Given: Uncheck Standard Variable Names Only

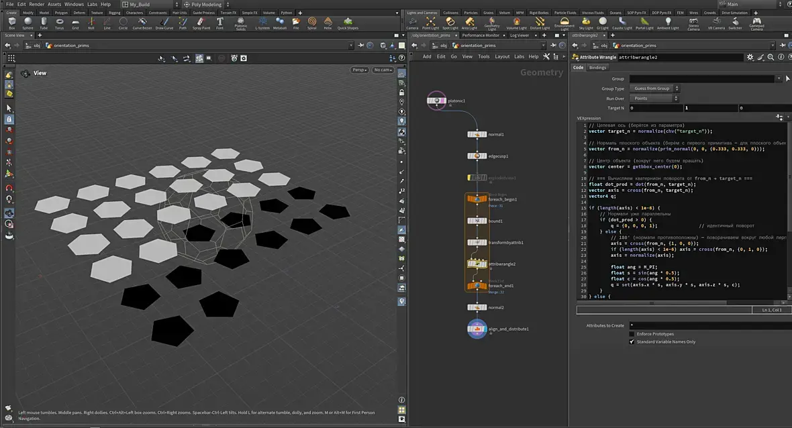Looking at the screenshot, I should click(632, 341).
